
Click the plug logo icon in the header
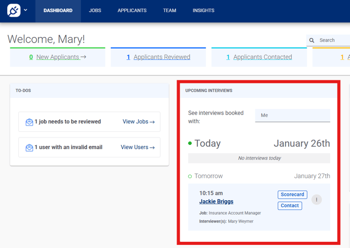[x=14, y=10]
